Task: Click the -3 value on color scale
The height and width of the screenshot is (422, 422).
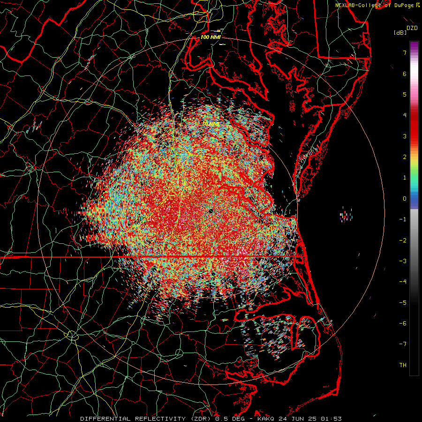Action: 403,261
